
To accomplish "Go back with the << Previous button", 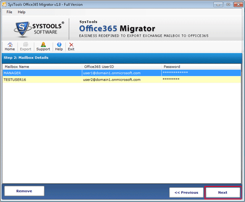I will 186,192.
